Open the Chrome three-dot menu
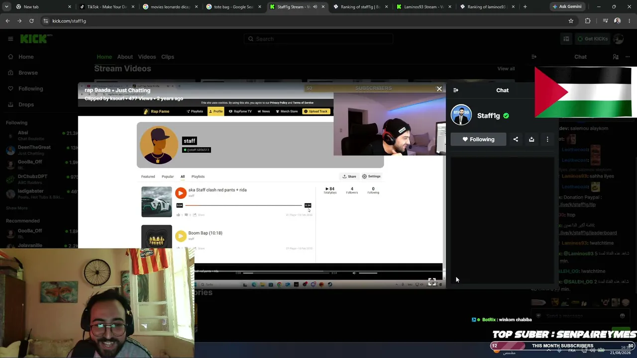The width and height of the screenshot is (637, 358). (630, 21)
